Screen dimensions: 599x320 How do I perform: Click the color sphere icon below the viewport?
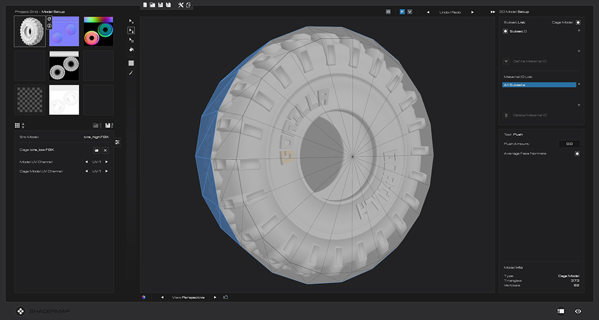(144, 297)
